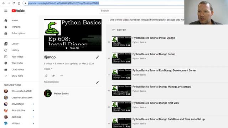Go back in the browser
Viewport: 228px width, 128px height.
4,3
